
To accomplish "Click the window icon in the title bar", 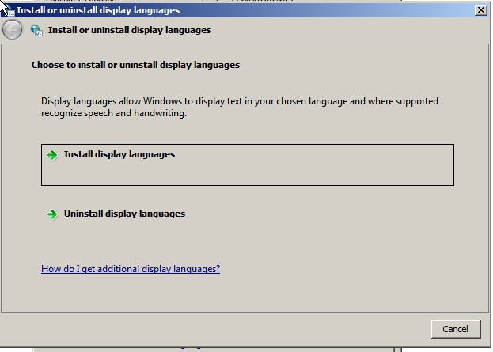I will [9, 10].
